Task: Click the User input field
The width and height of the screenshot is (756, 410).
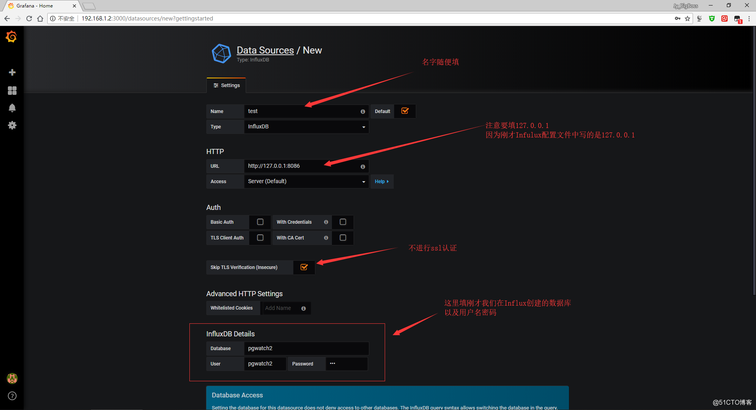Action: pos(265,364)
